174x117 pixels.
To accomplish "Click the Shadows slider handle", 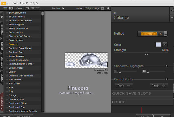I will pos(120,72).
